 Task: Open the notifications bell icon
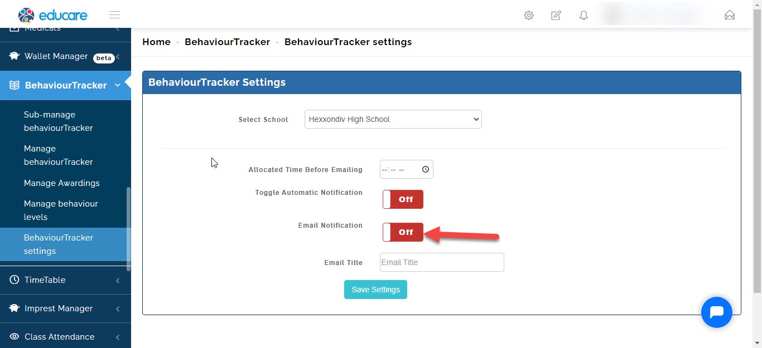pos(583,16)
